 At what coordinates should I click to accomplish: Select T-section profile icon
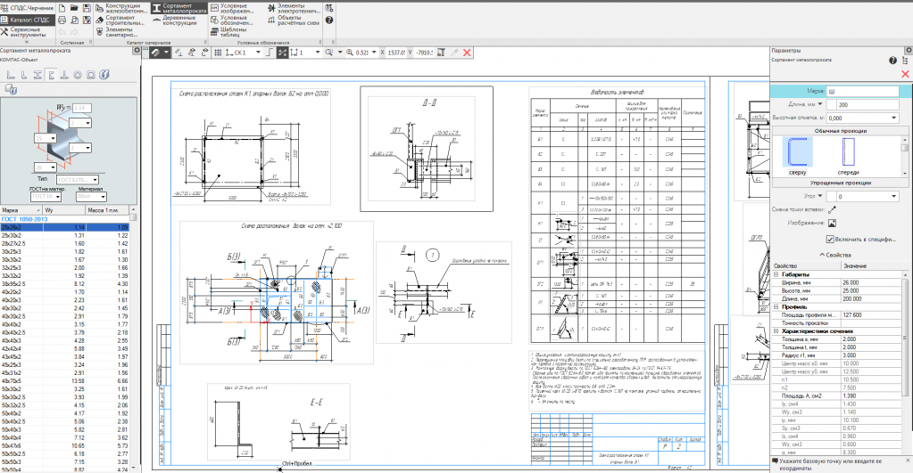(x=64, y=74)
